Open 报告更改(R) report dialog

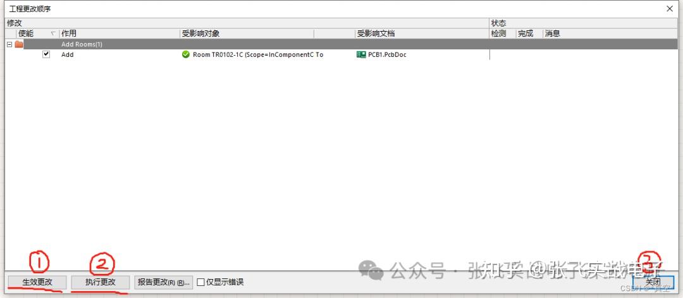163,282
